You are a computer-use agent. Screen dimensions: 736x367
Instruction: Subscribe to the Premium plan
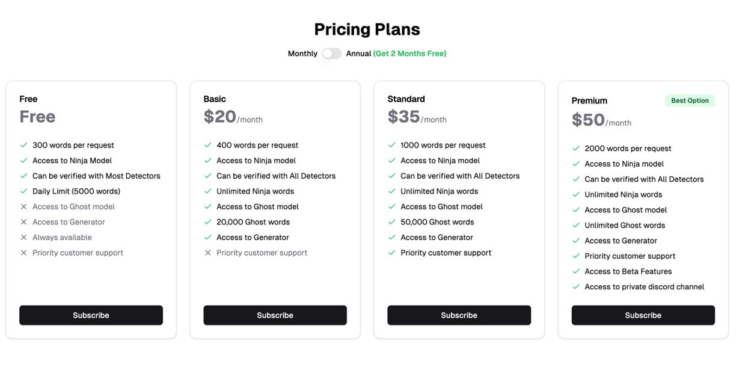643,315
